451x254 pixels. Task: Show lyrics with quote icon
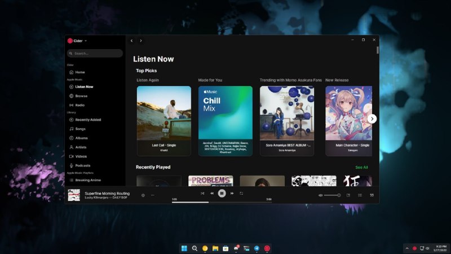pyautogui.click(x=372, y=195)
